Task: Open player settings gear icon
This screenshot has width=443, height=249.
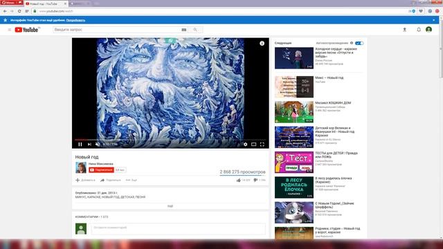Action: (245, 145)
